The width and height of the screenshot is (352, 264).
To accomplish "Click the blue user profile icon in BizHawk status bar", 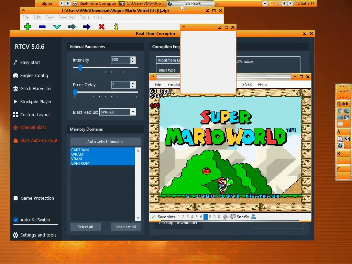I will click(x=253, y=217).
